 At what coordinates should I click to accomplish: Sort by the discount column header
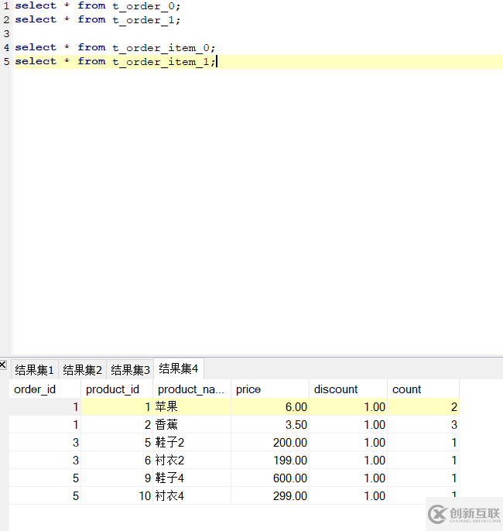tap(347, 389)
